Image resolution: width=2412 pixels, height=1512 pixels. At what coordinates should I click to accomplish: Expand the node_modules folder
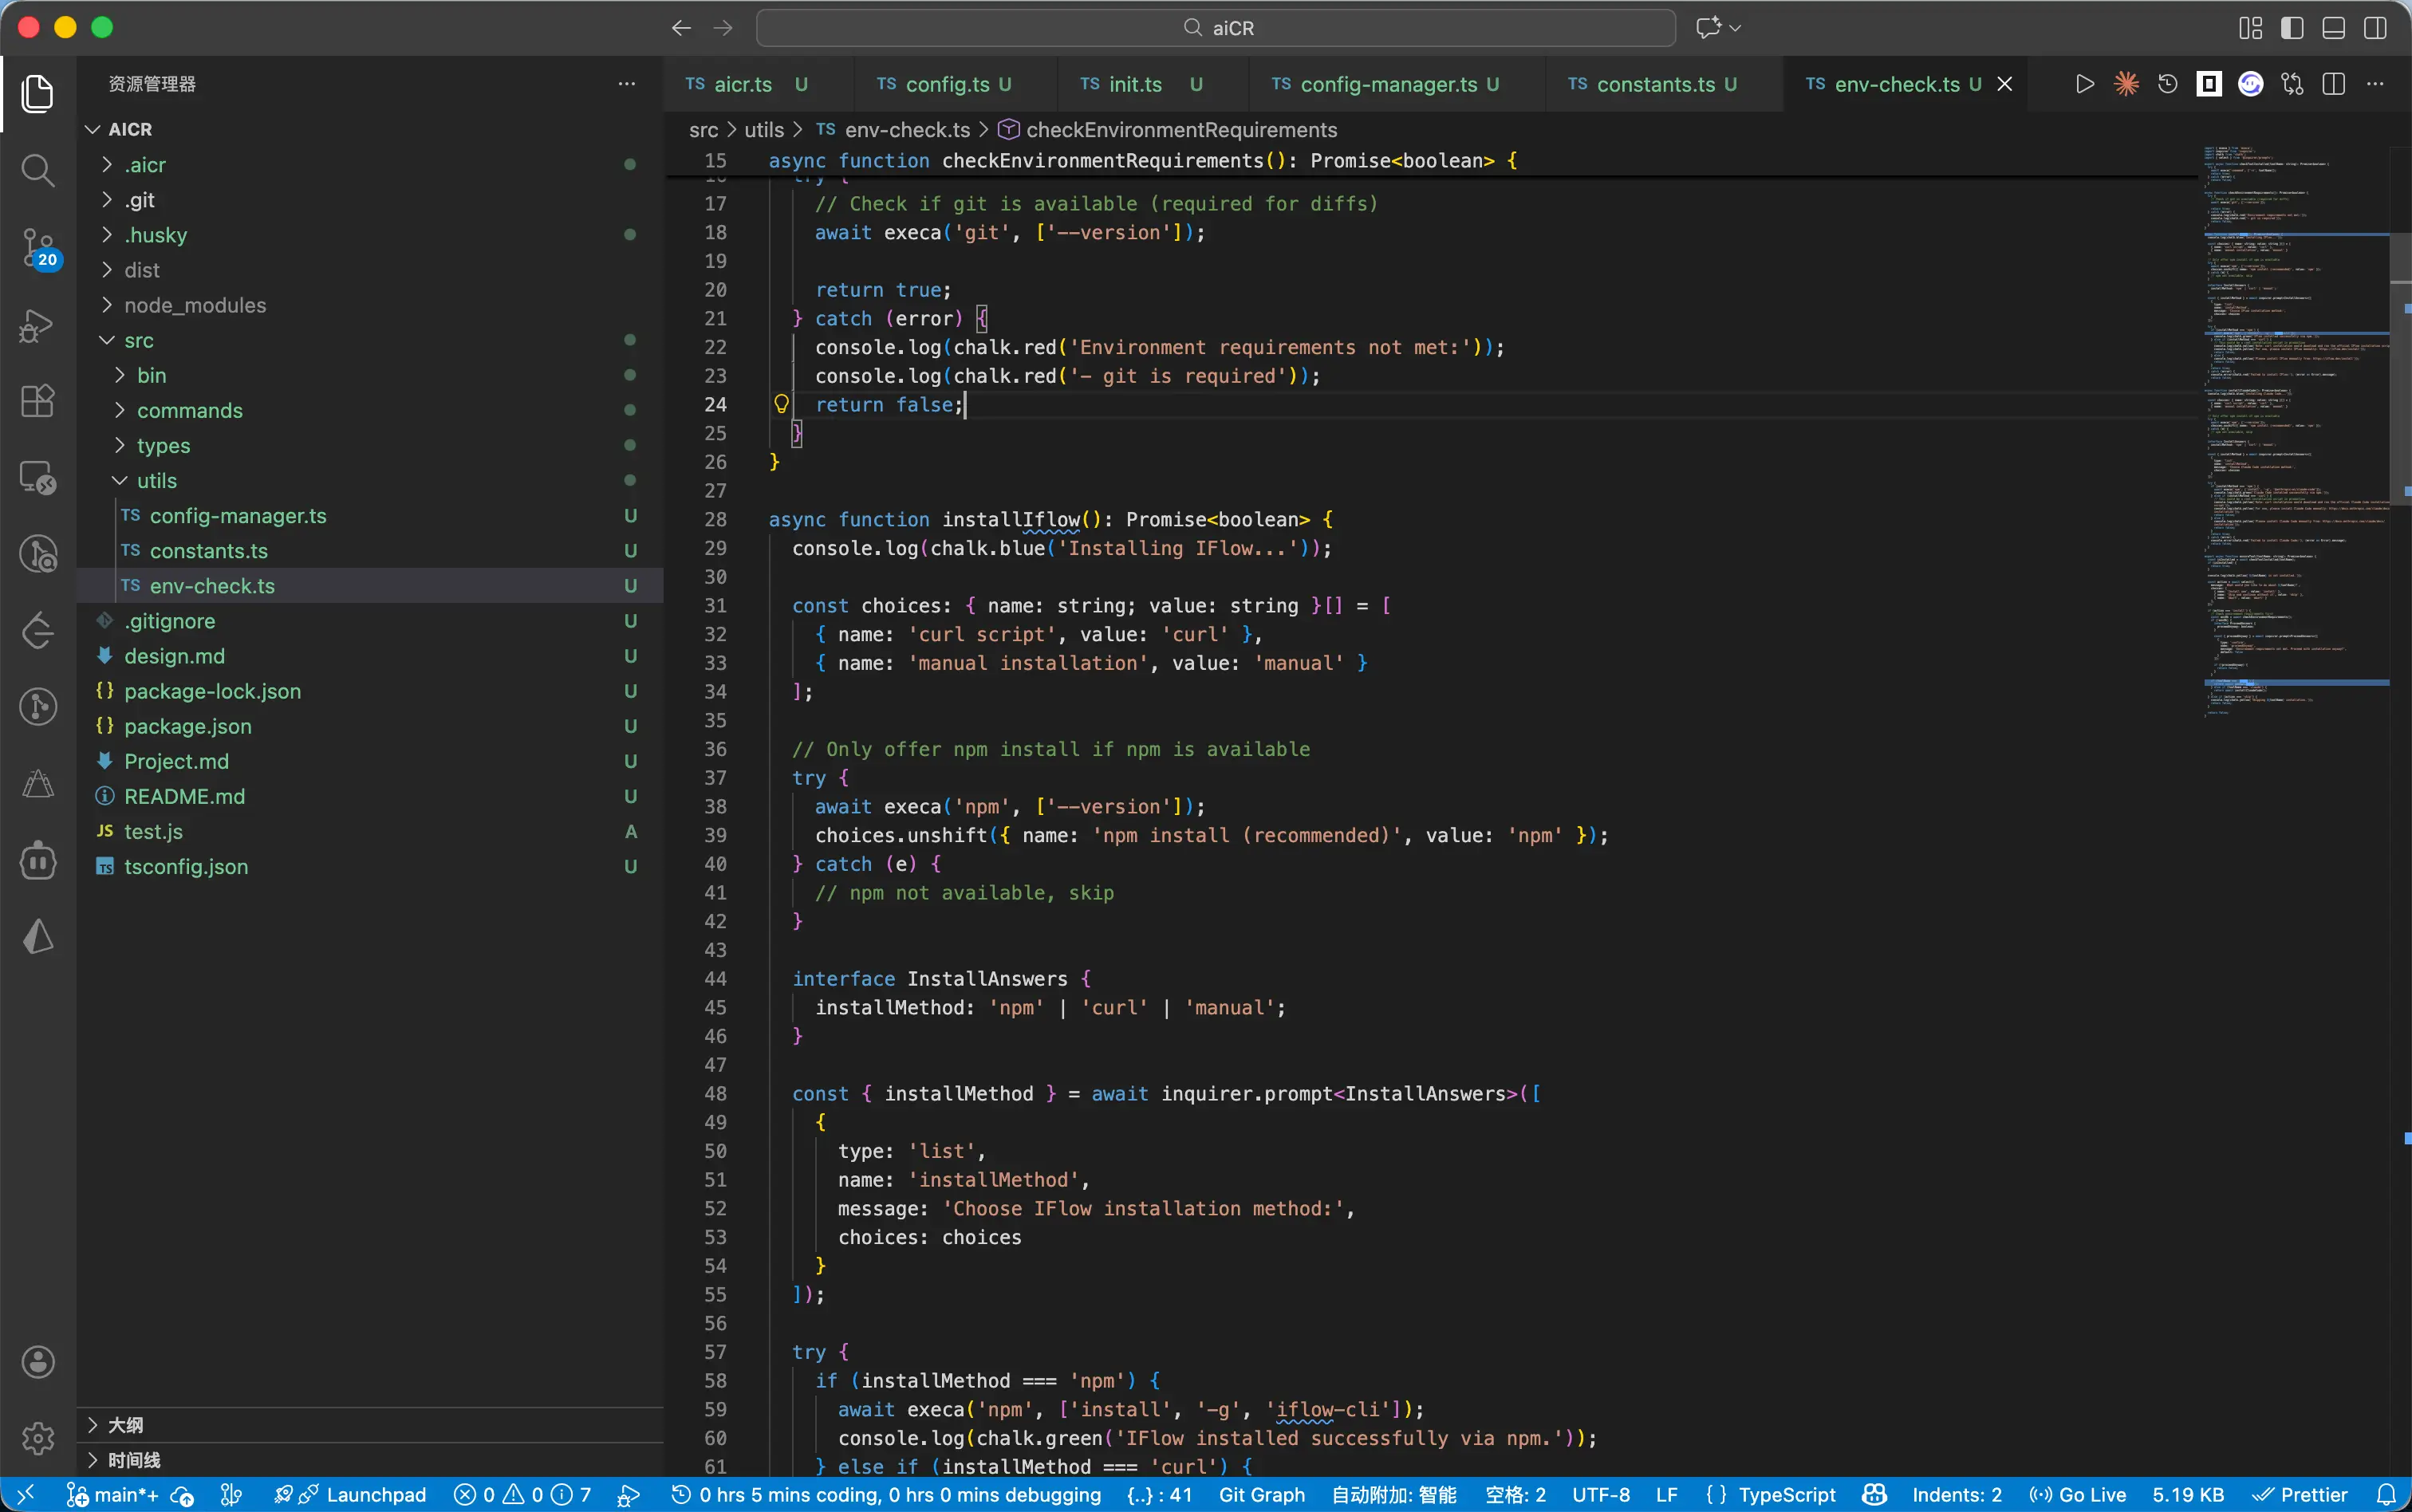195,305
